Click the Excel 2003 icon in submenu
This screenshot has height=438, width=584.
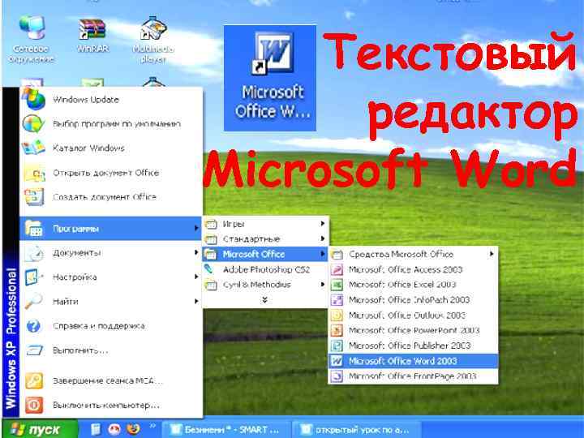point(337,285)
